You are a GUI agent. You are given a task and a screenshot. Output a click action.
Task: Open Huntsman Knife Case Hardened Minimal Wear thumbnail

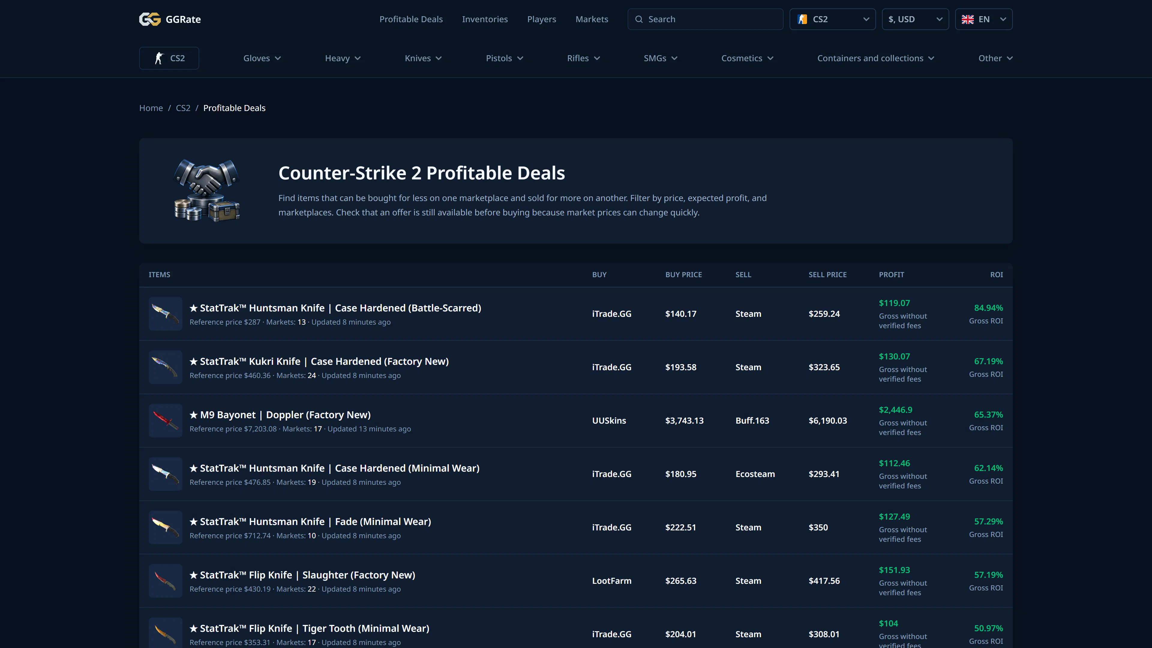[166, 474]
